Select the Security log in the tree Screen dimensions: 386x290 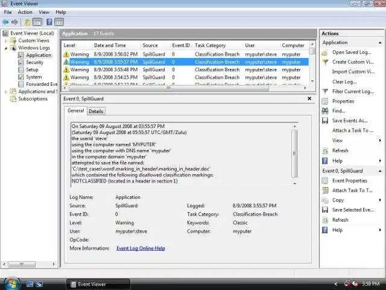tap(34, 62)
